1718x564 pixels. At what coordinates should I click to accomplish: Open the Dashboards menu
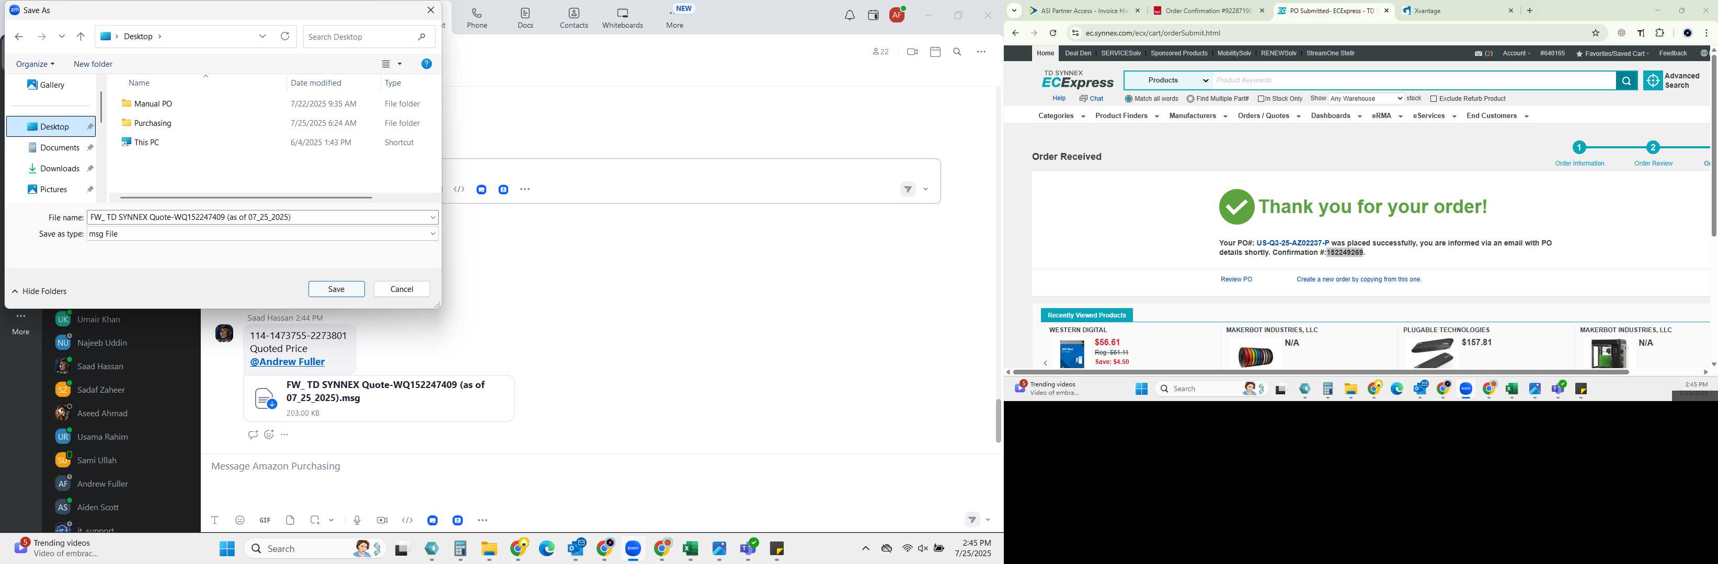pyautogui.click(x=1336, y=116)
